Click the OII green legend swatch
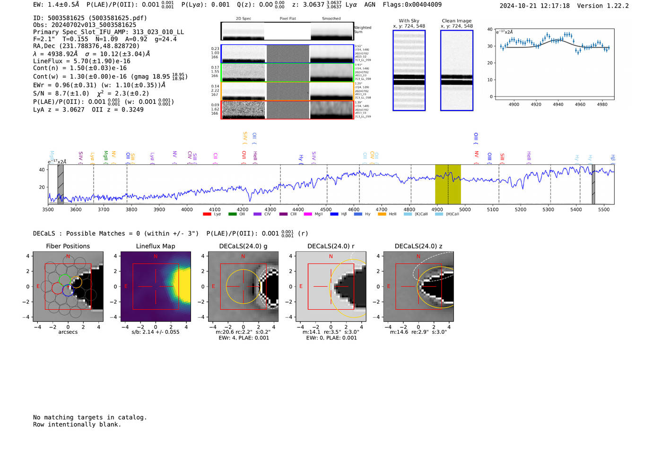This screenshot has height=450, width=662. 232,214
